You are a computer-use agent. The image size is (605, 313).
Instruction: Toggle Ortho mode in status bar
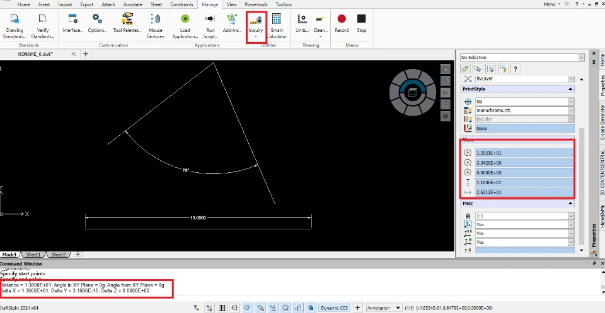[x=234, y=307]
